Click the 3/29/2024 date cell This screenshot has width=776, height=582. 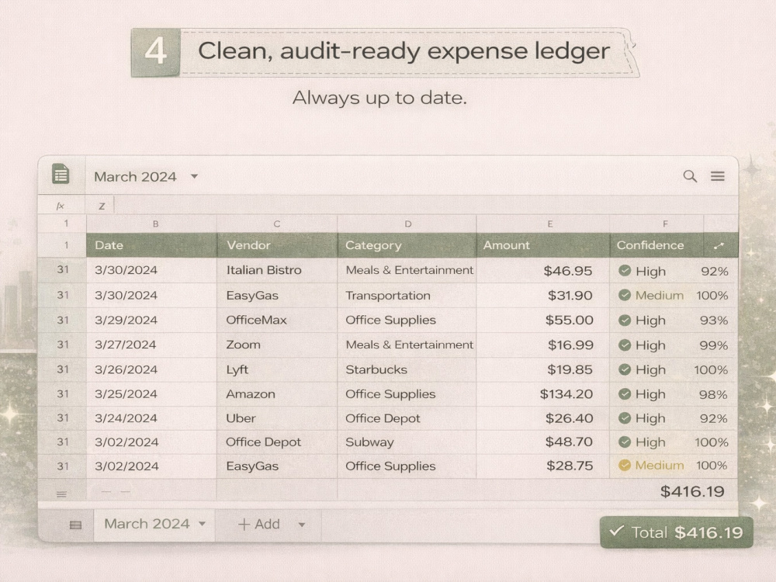151,320
